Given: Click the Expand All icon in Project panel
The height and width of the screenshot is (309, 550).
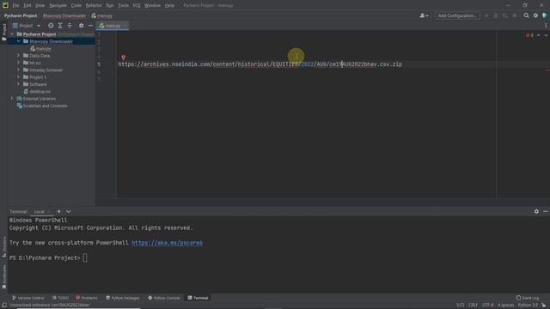Looking at the screenshot, I should pyautogui.click(x=60, y=26).
